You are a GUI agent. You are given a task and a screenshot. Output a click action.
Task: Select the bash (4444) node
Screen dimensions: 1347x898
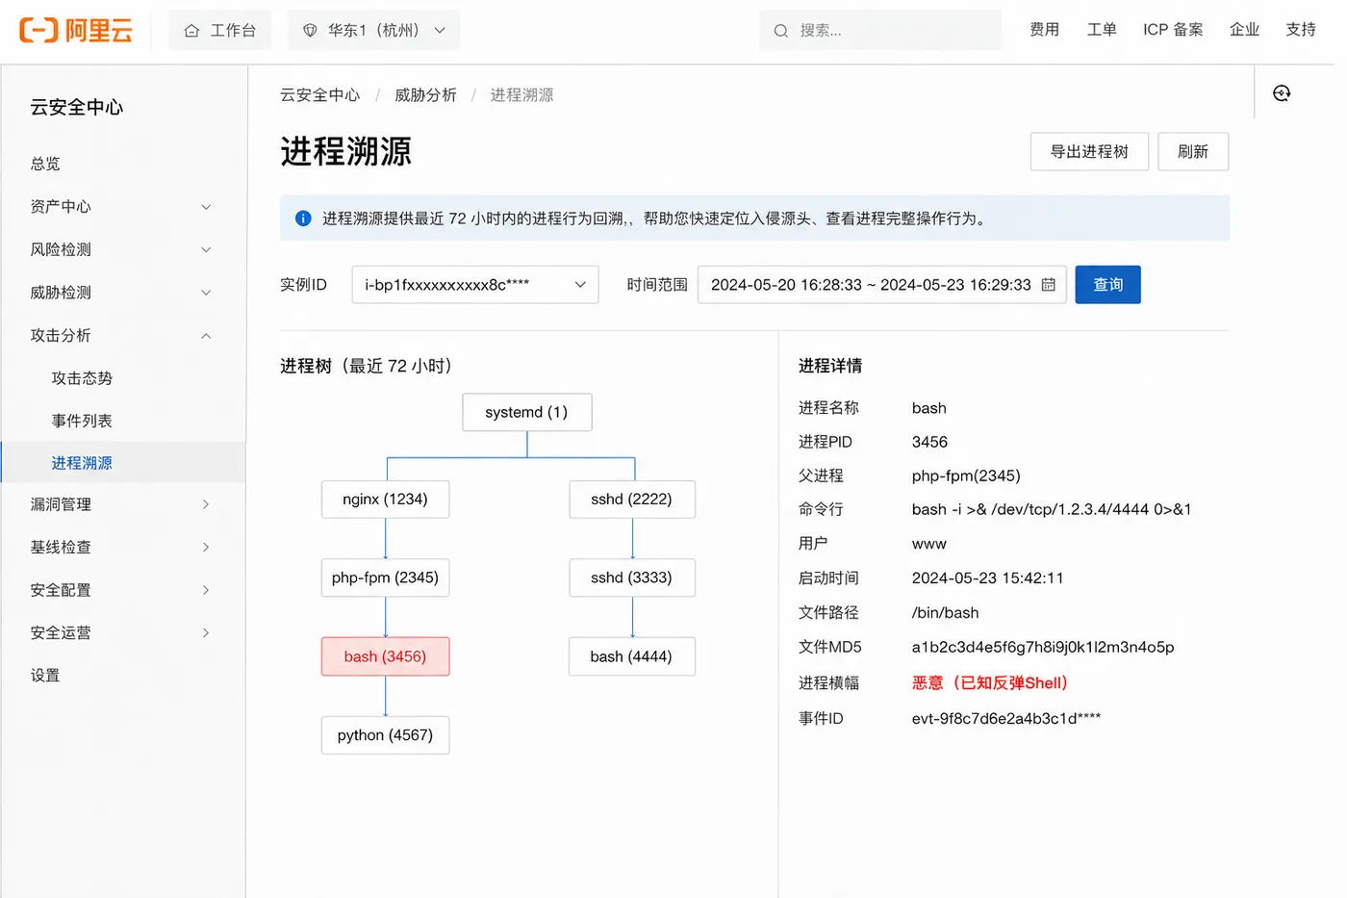[x=631, y=656]
